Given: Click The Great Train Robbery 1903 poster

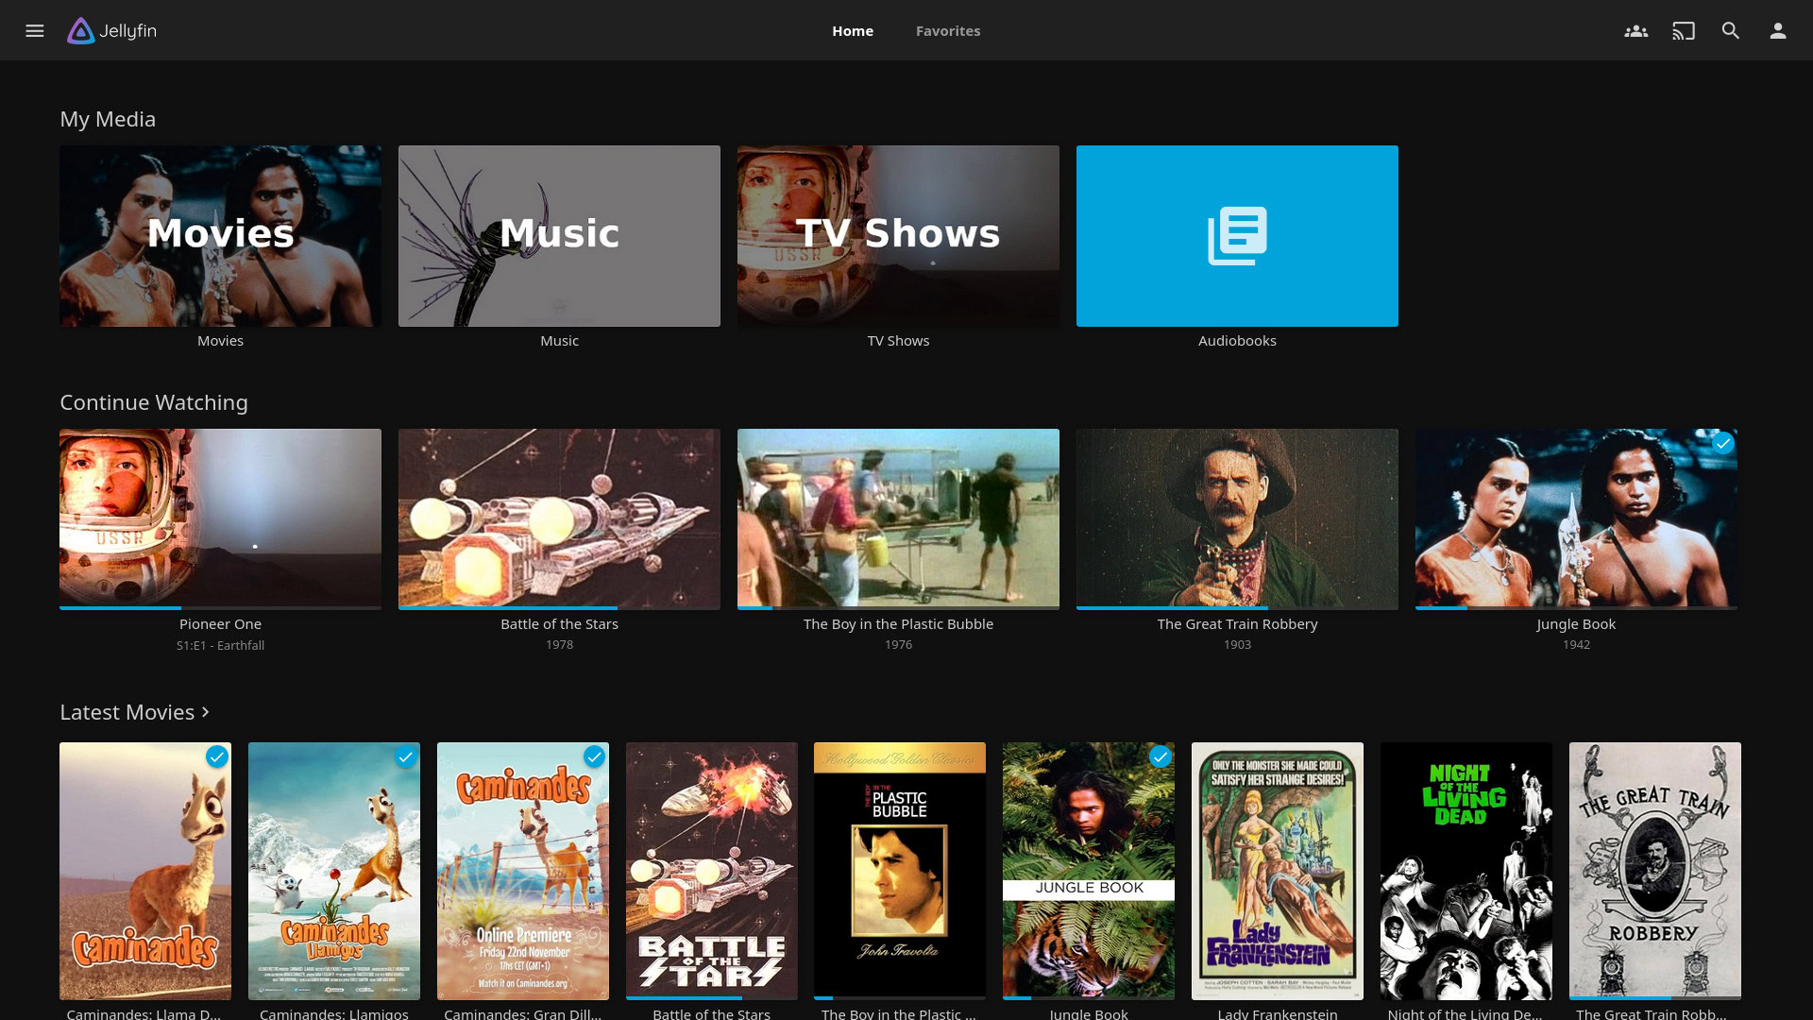Looking at the screenshot, I should click(x=1238, y=518).
